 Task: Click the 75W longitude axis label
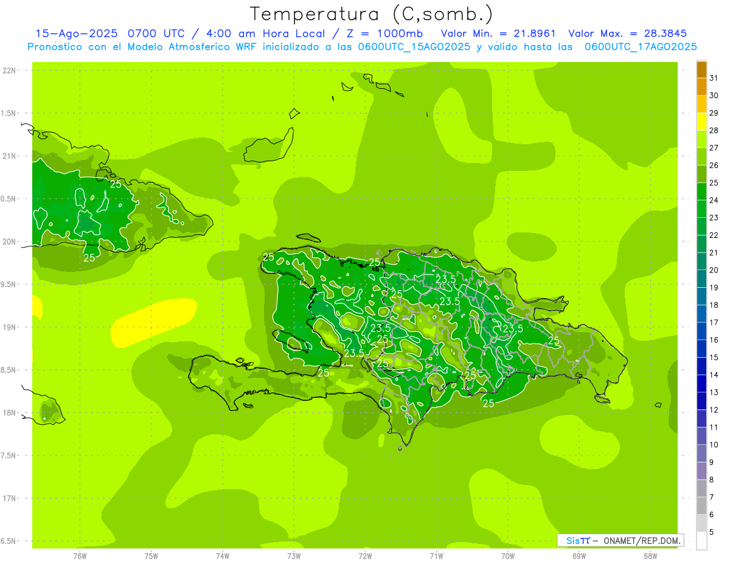click(x=151, y=555)
